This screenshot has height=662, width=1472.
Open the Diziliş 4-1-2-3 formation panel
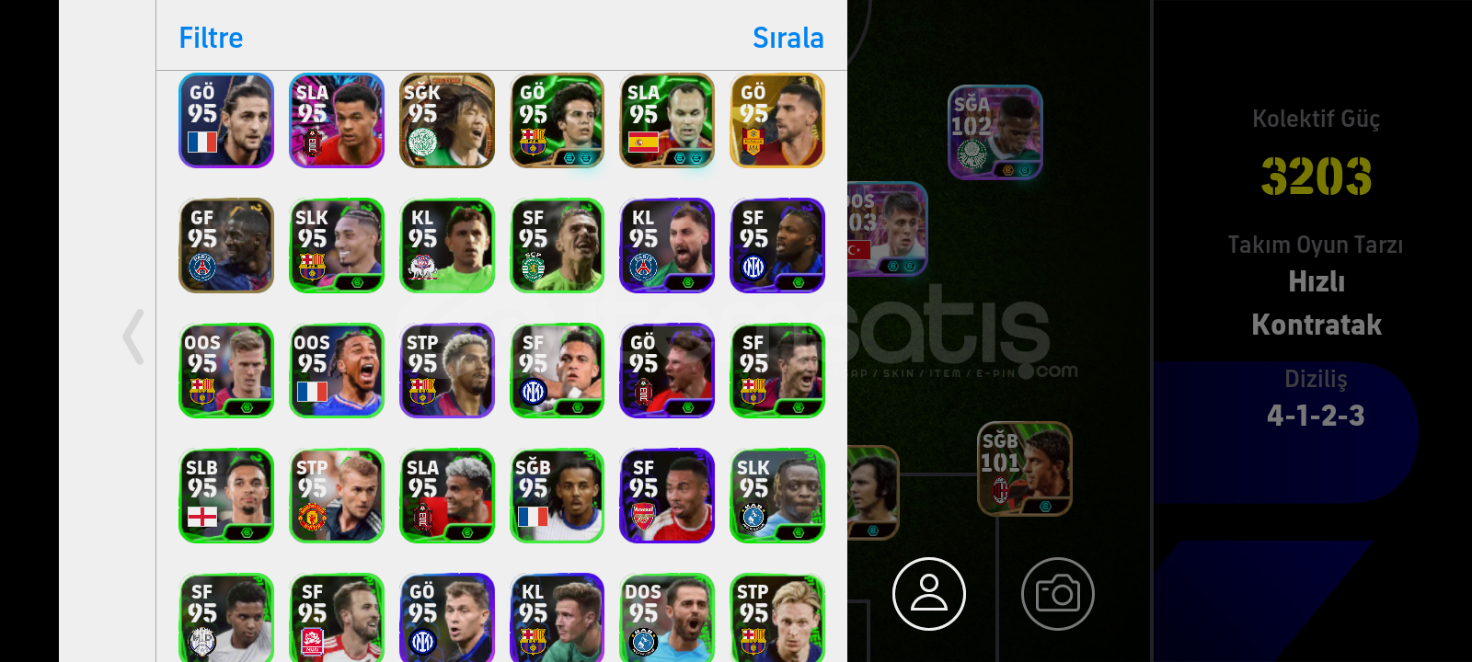click(x=1316, y=398)
